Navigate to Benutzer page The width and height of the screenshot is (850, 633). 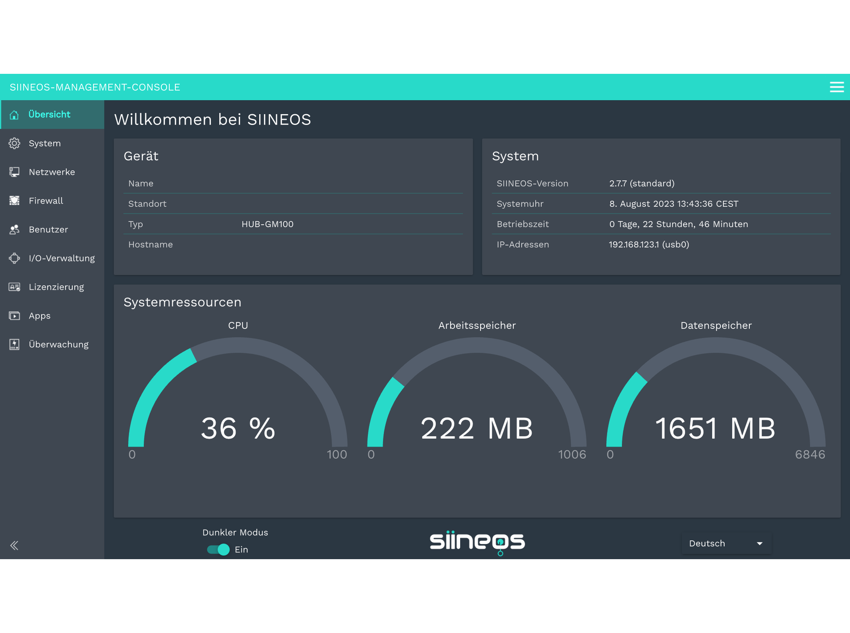pyautogui.click(x=52, y=229)
